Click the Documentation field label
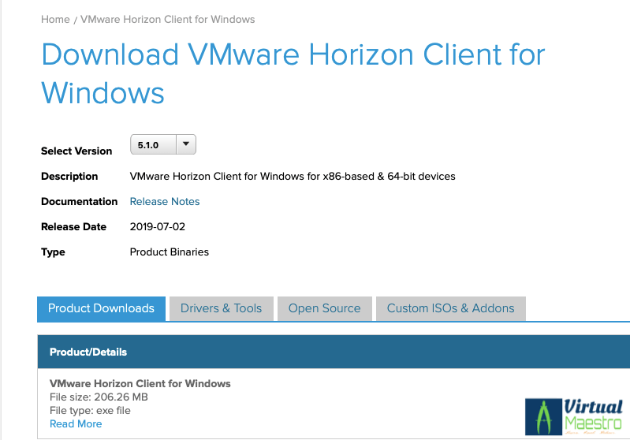Viewport: 630px width, 440px height. click(80, 201)
